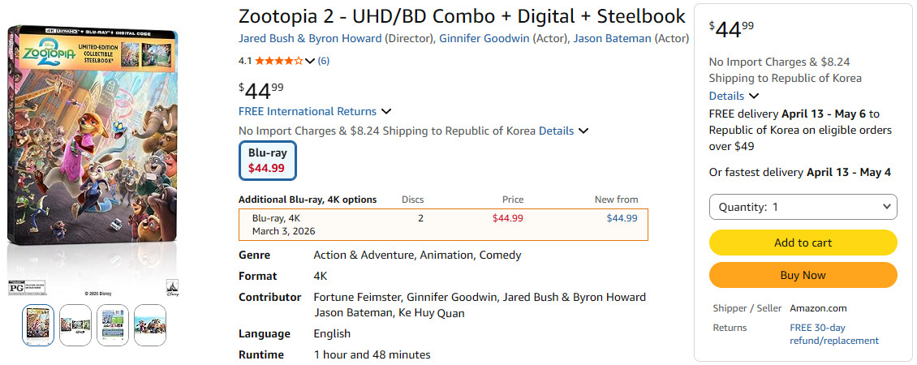Image resolution: width=917 pixels, height=365 pixels.
Task: Select the third product thumbnail
Action: pos(113,325)
